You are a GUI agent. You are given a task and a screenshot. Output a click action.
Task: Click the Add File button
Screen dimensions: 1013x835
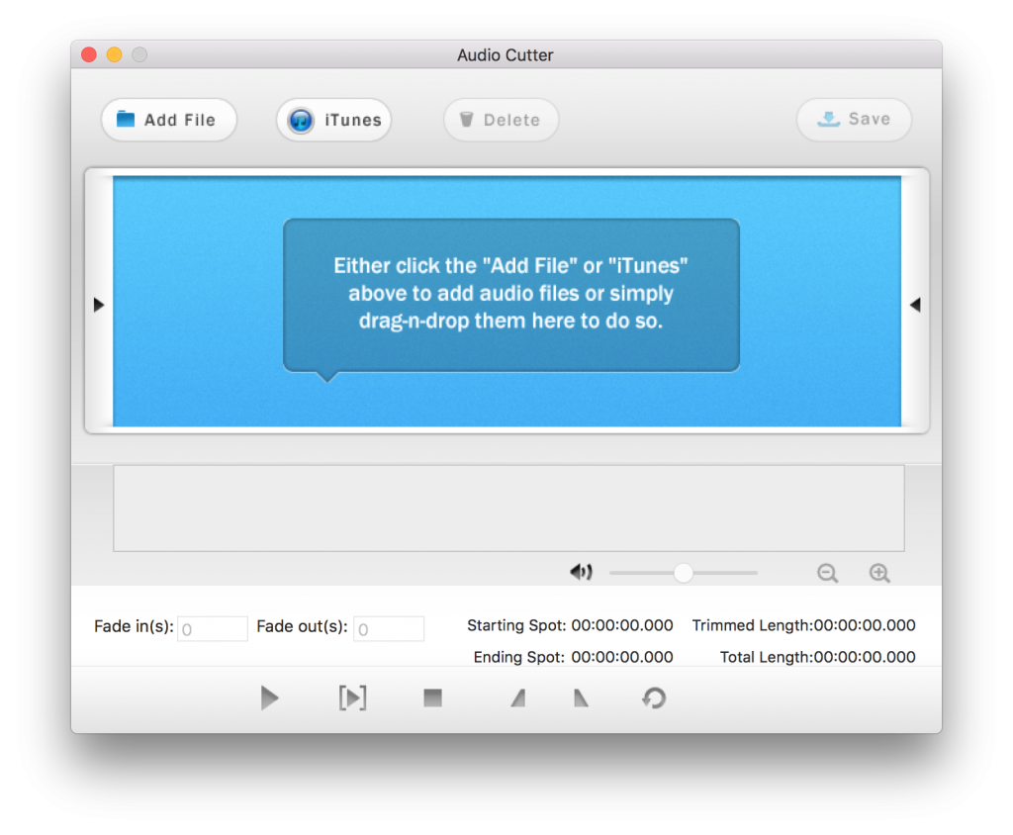169,120
